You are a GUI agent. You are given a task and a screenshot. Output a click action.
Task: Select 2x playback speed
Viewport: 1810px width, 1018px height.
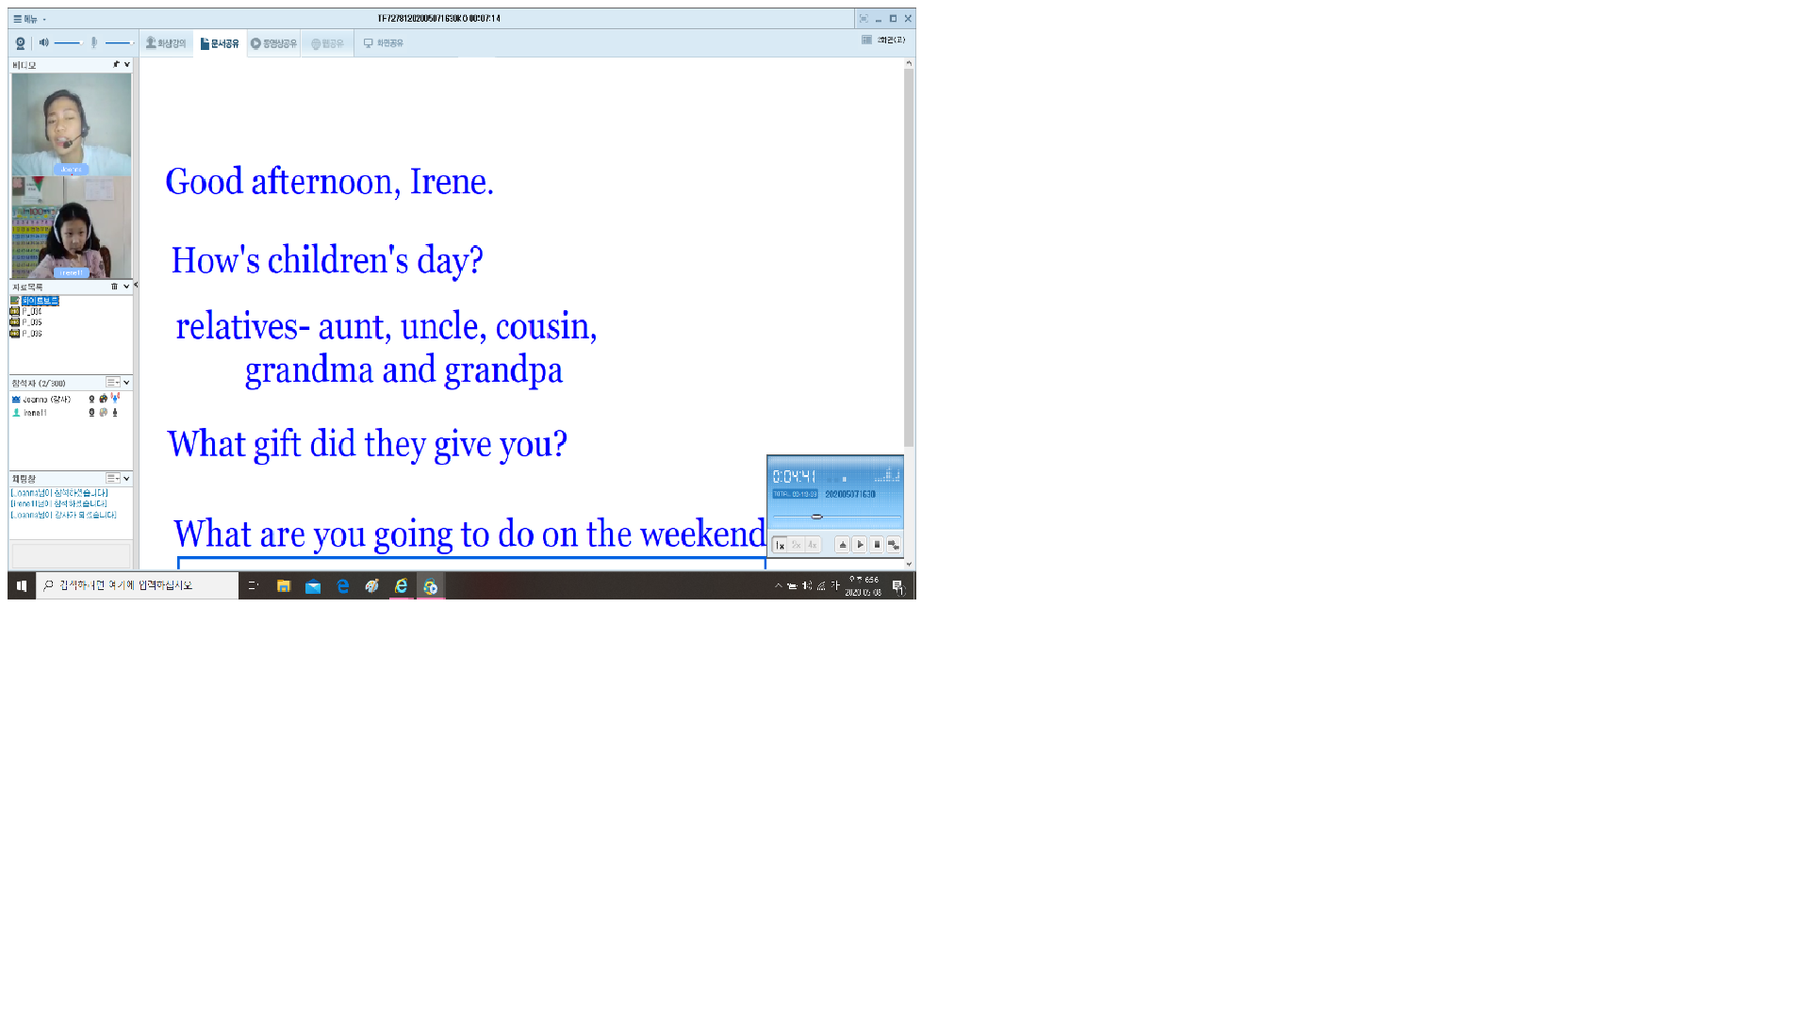pos(796,545)
